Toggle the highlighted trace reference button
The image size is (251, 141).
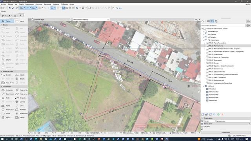point(64,8)
